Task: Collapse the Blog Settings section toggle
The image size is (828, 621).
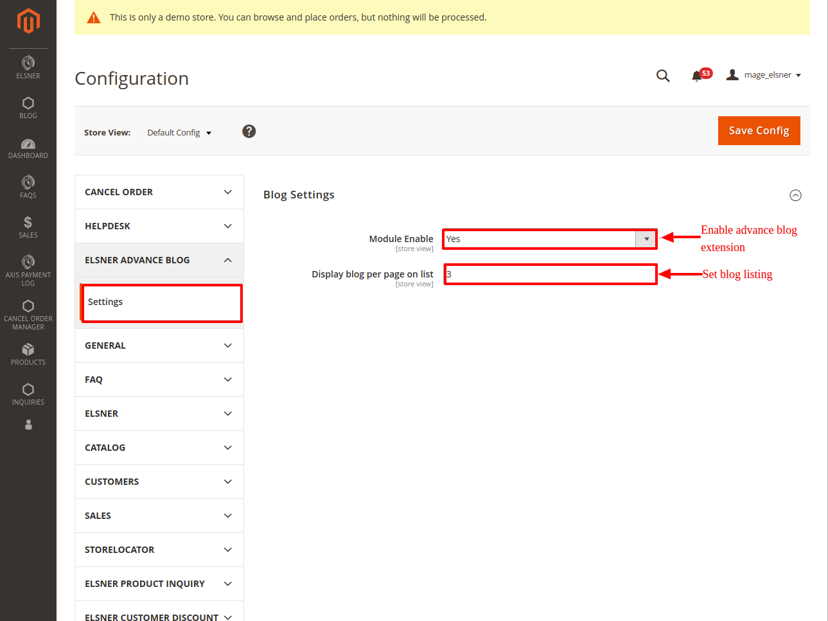Action: pos(795,195)
